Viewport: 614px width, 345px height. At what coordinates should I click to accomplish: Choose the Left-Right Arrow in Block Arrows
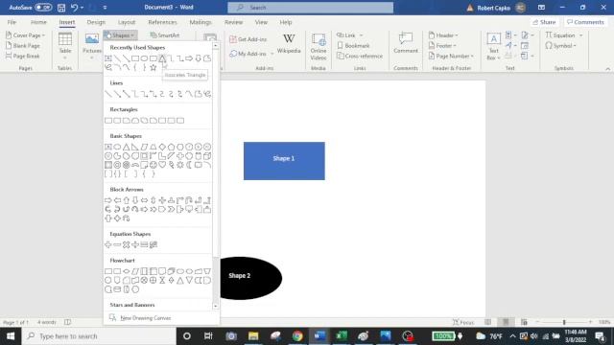click(144, 200)
